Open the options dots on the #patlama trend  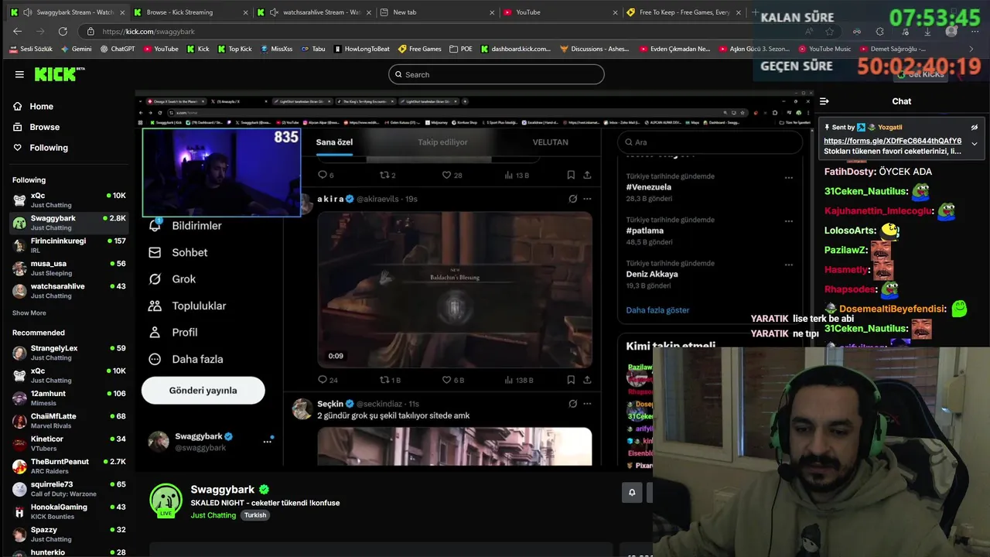coord(789,220)
